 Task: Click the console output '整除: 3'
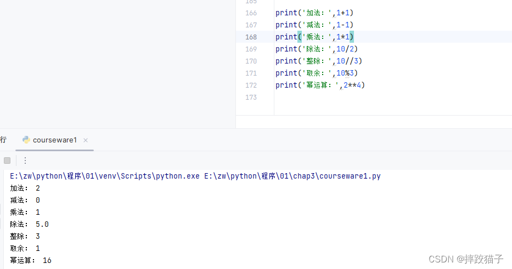pos(25,237)
